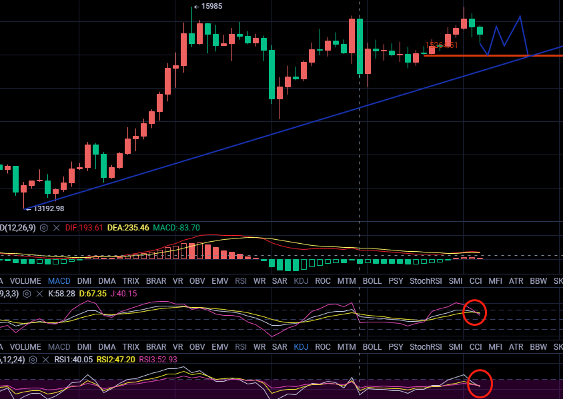Choose SMI in the row under KDJ chart

point(456,347)
